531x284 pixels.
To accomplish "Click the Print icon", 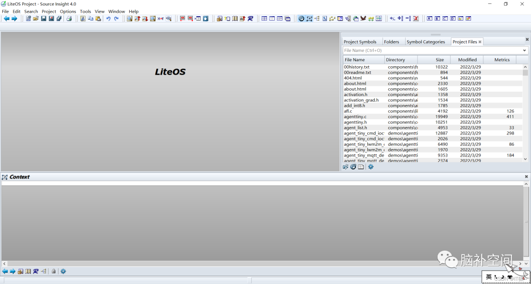I will tap(69, 19).
